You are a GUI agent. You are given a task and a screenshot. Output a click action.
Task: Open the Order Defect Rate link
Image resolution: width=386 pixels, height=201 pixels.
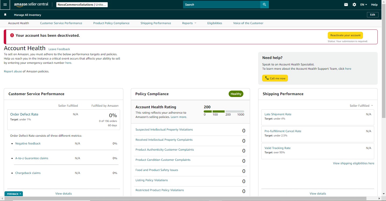click(24, 114)
